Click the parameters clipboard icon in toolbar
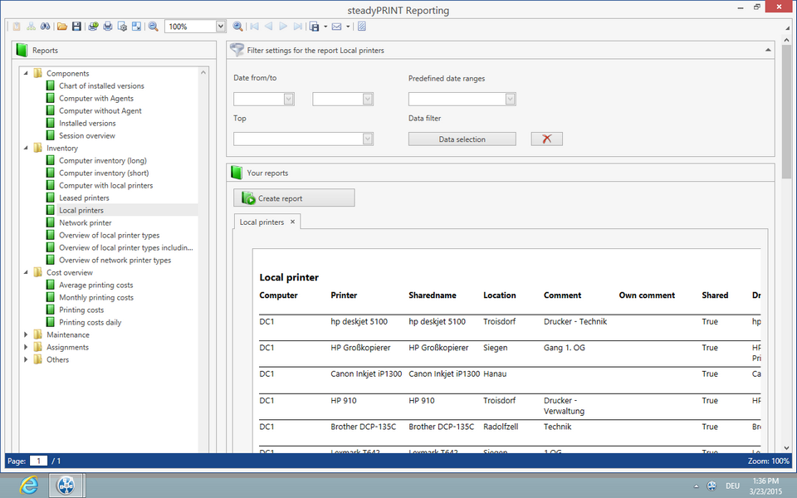797x498 pixels. (17, 27)
